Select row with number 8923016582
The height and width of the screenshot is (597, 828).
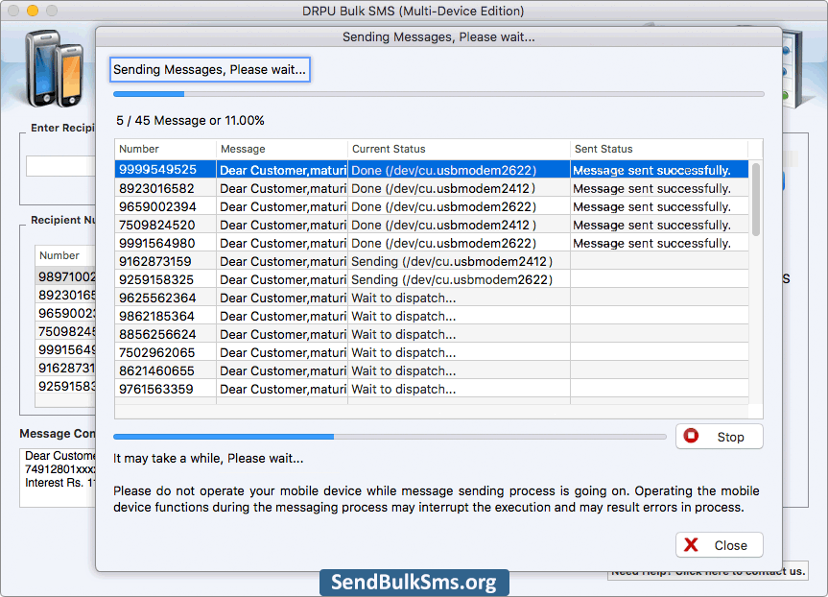[x=432, y=188]
